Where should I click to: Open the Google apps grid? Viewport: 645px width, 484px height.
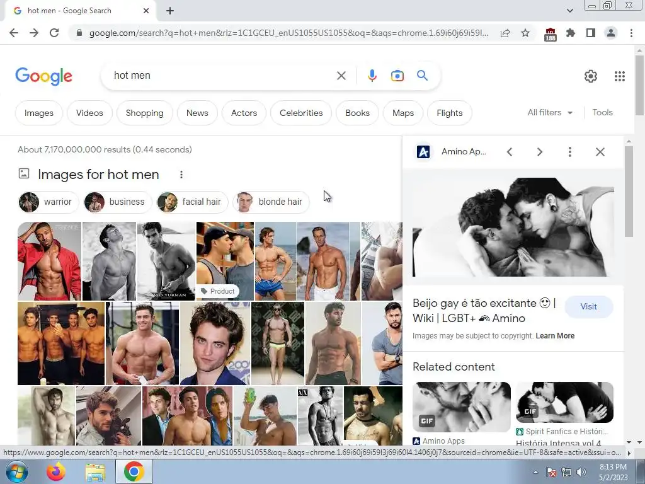click(x=620, y=76)
